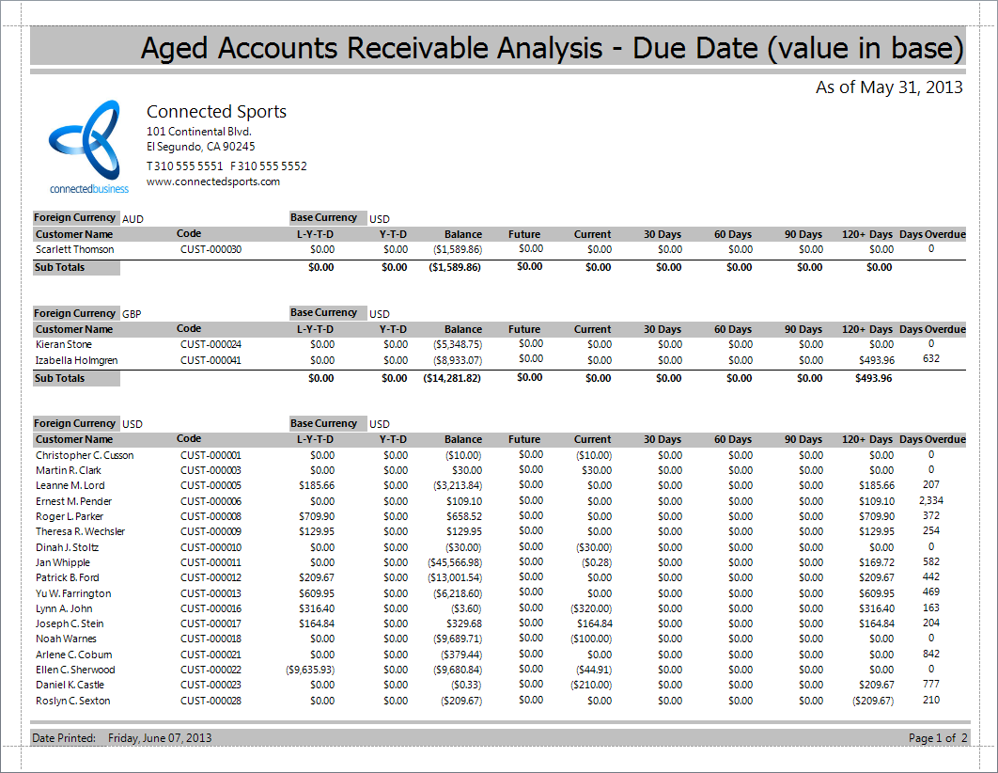Click the Foreign Currency AUD header label
Screen dimensions: 998x773
click(75, 217)
